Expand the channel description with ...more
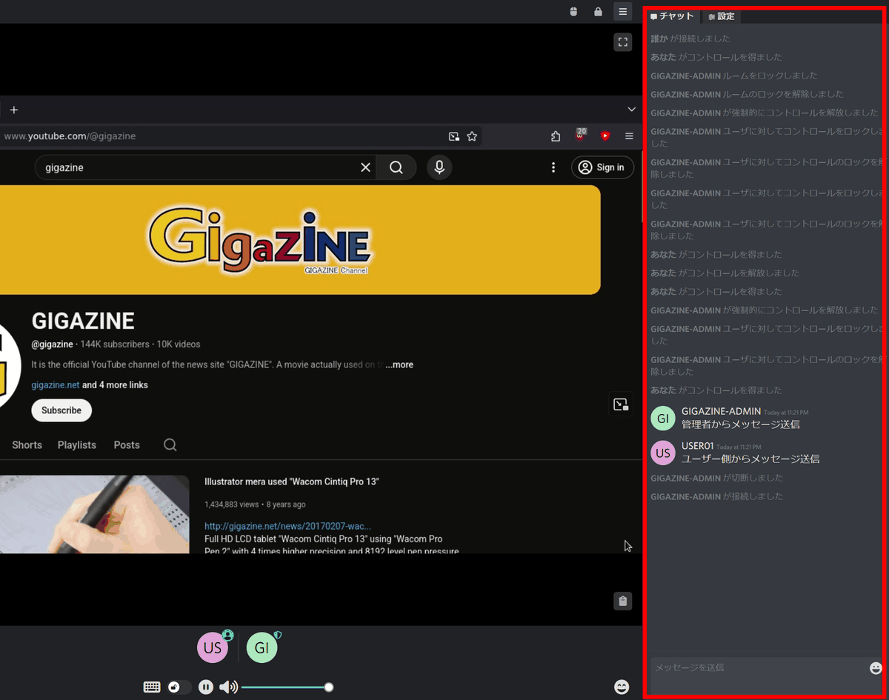Screen dimensions: 889x700 tap(399, 364)
